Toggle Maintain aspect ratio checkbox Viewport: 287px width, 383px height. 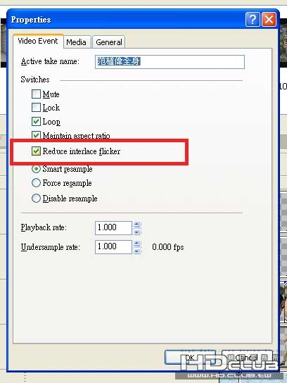(36, 135)
